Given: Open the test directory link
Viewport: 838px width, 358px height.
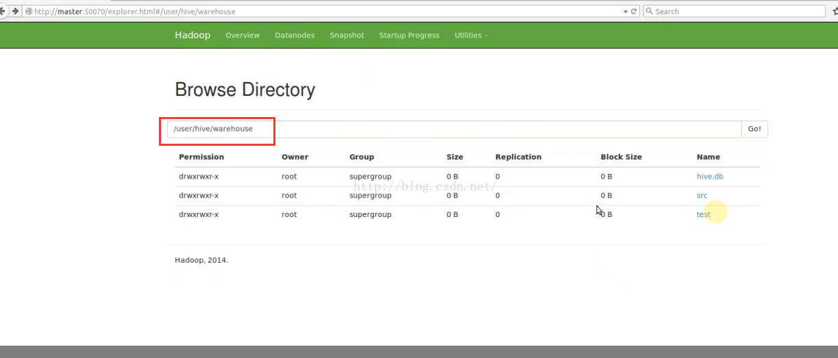Looking at the screenshot, I should pyautogui.click(x=704, y=214).
